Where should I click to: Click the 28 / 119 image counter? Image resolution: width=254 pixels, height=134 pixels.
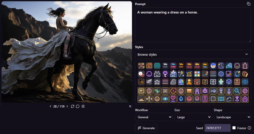click(59, 106)
